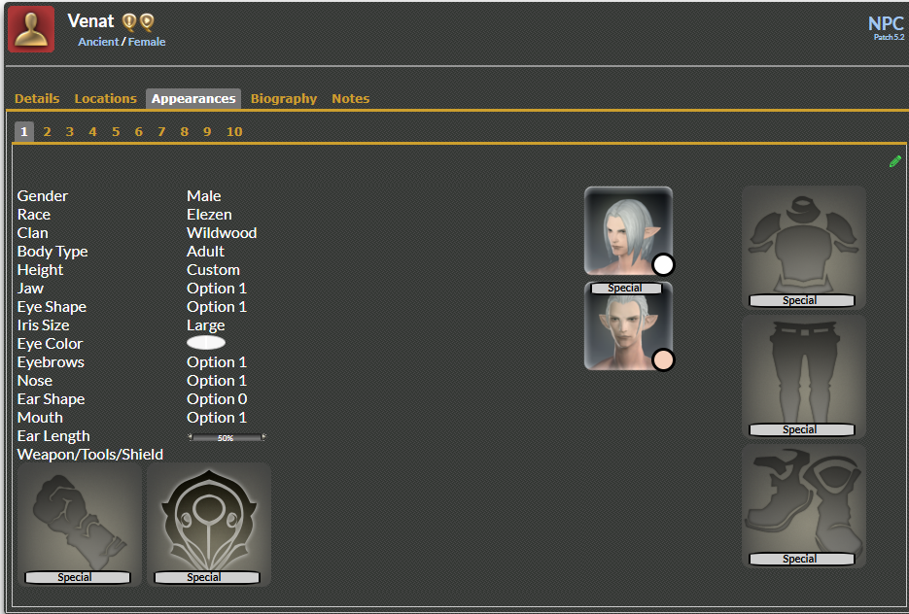Open the Locations tab
This screenshot has width=909, height=614.
[x=106, y=98]
